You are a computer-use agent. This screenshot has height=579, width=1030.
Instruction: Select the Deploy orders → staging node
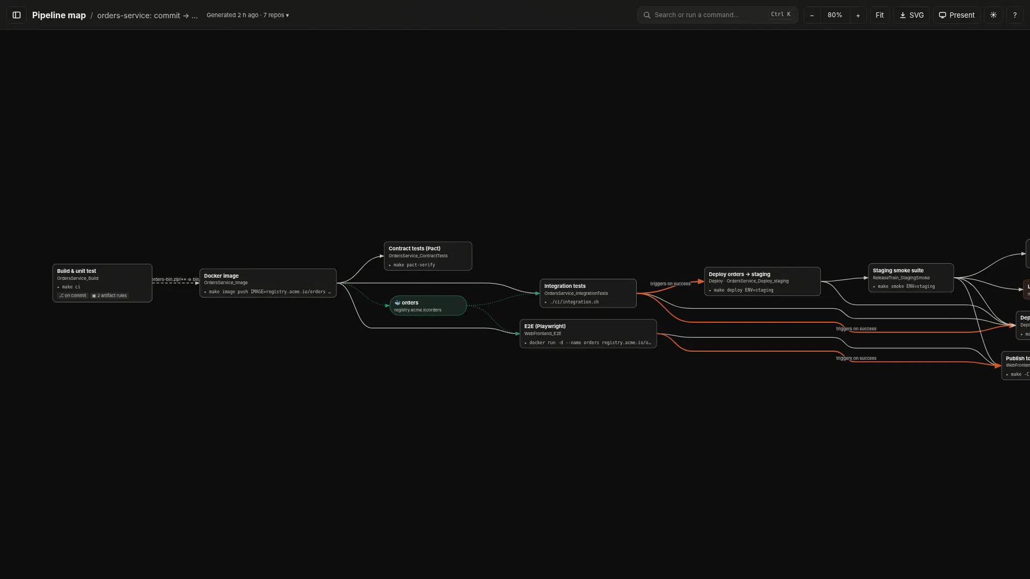(762, 281)
